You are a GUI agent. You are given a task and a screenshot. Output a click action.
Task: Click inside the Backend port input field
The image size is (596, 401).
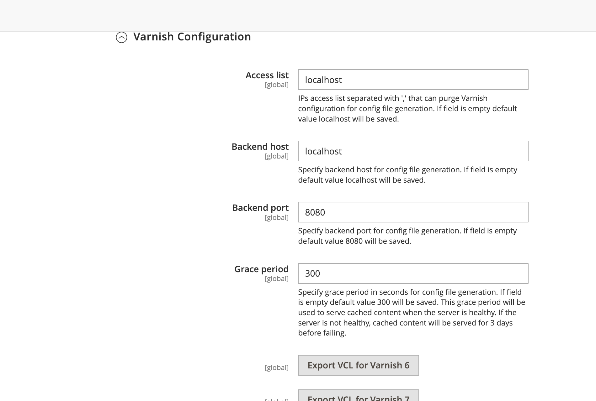point(412,212)
